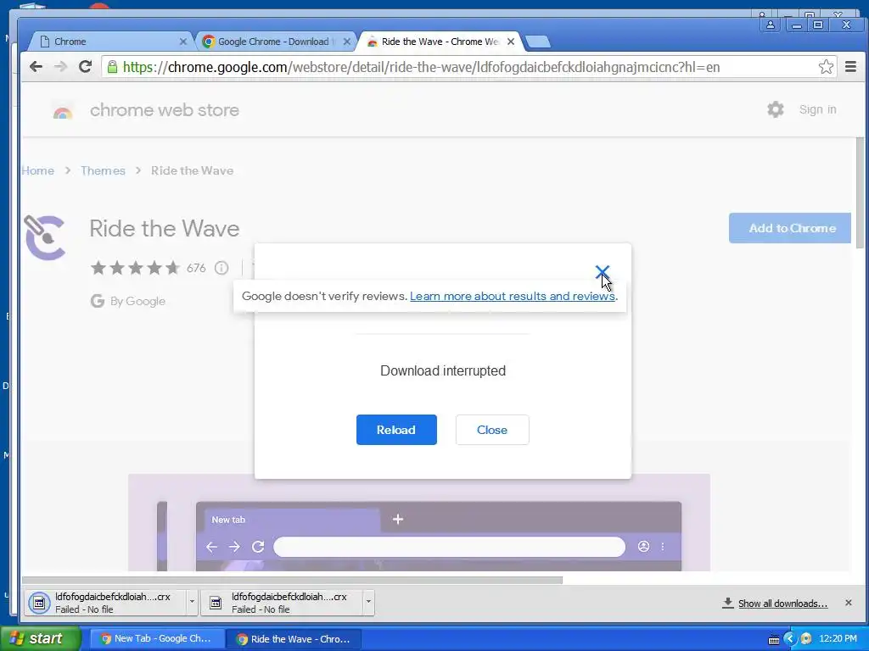
Task: Open the Windows start menu
Action: [40, 639]
